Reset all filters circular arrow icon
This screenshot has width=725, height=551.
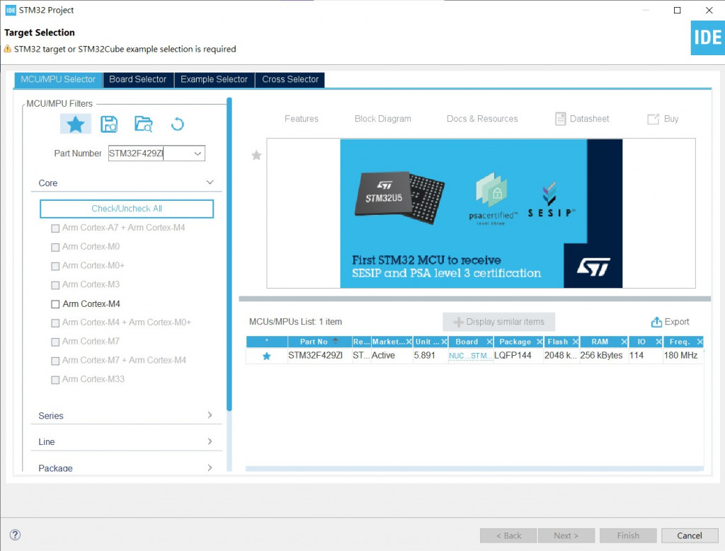tap(178, 124)
